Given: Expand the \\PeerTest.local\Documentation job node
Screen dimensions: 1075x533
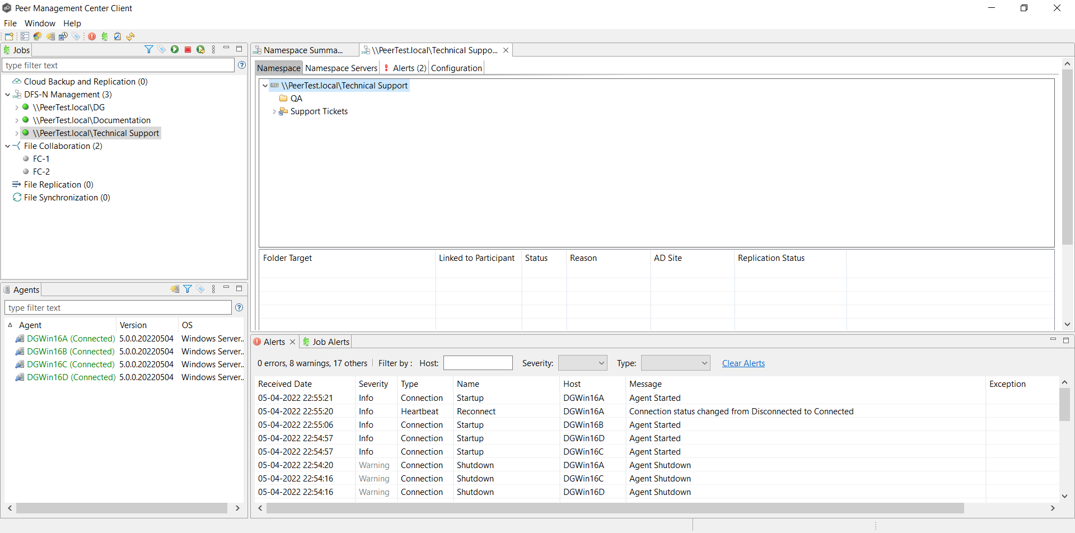Looking at the screenshot, I should (x=17, y=120).
